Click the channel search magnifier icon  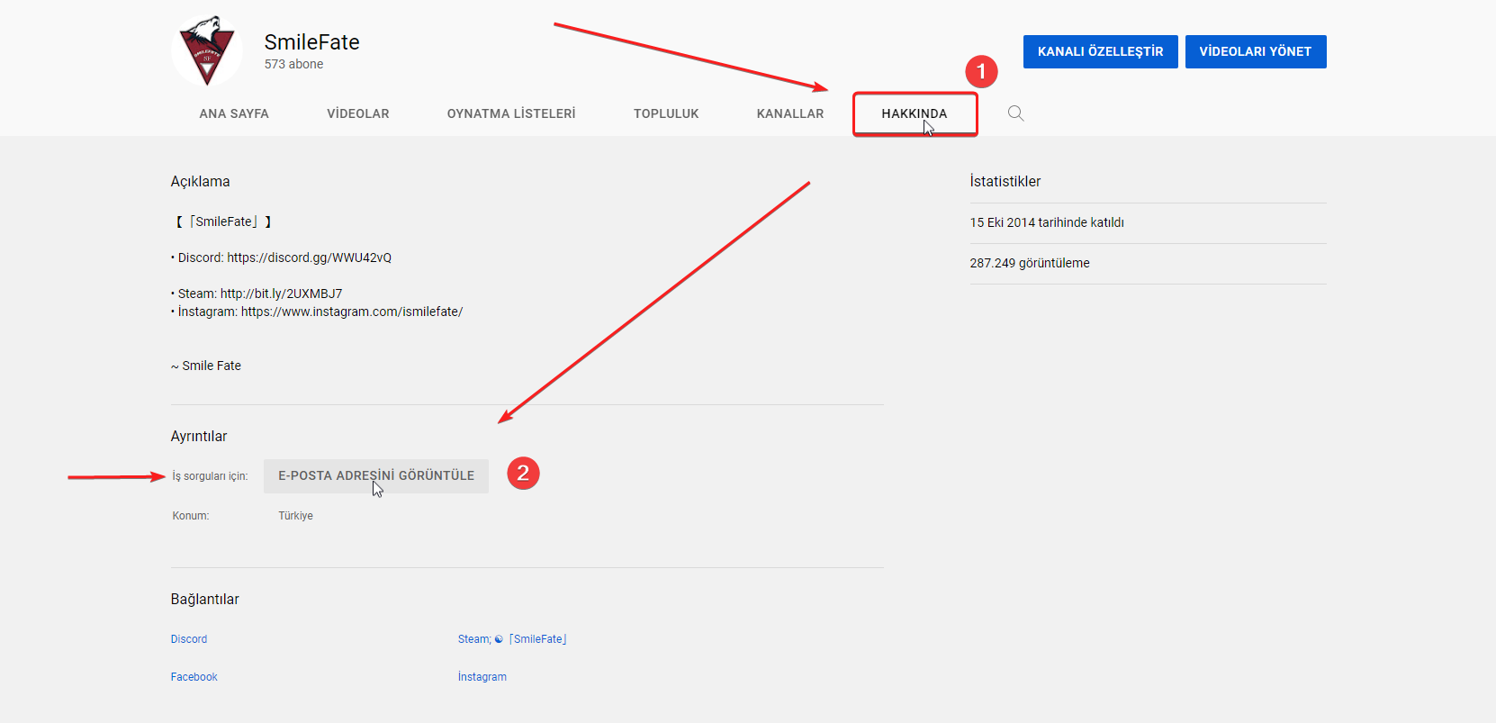point(1015,113)
